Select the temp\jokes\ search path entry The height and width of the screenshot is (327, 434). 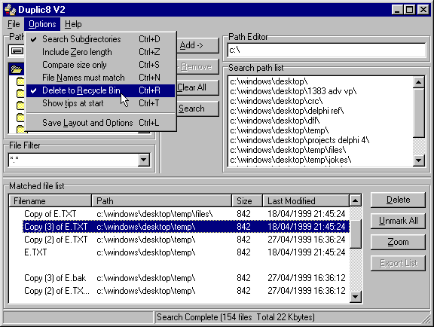click(291, 160)
